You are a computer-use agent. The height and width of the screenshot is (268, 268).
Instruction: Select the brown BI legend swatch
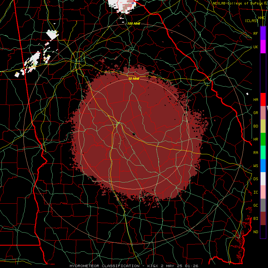[x=263, y=219]
